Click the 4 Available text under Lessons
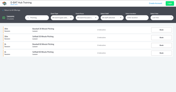The width and height of the screenshot is (176, 92). point(10,19)
